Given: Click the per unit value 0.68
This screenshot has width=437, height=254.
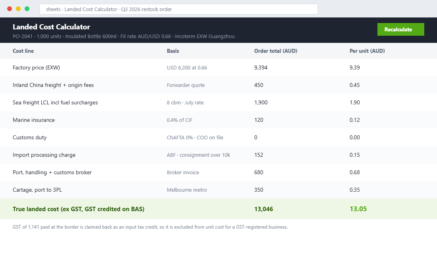Looking at the screenshot, I should click(354, 172).
